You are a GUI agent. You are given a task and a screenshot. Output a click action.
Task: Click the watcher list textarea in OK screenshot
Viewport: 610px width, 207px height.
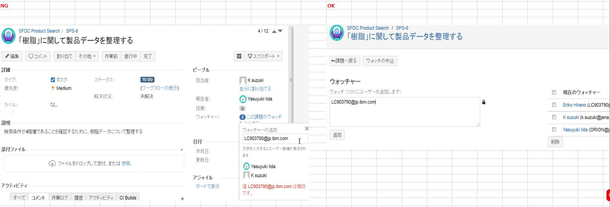pos(404,112)
